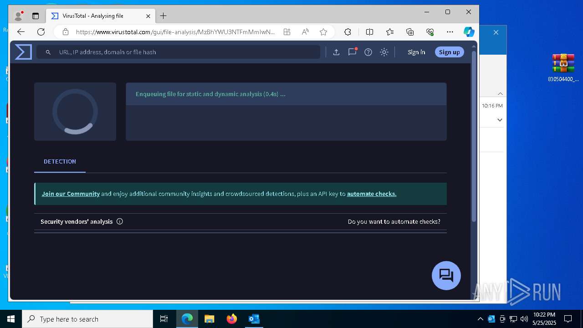Click the Sign up button
This screenshot has width=583, height=328.
pyautogui.click(x=450, y=52)
